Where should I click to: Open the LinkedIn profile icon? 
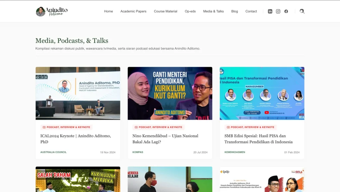coord(270,11)
